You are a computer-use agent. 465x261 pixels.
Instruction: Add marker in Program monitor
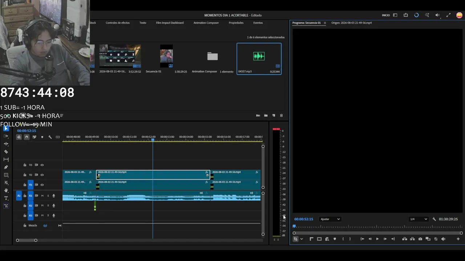335,239
